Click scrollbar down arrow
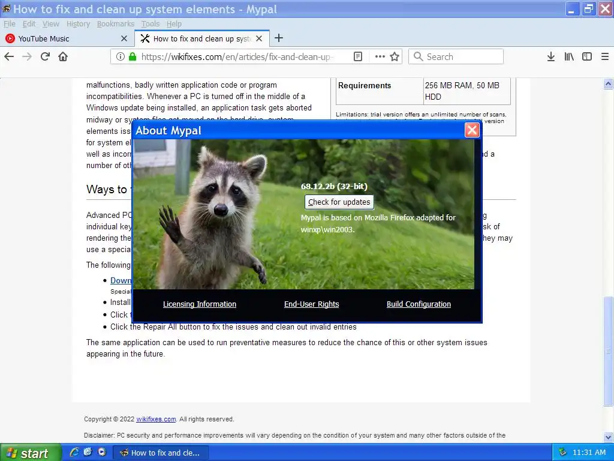614x461 pixels. point(608,437)
